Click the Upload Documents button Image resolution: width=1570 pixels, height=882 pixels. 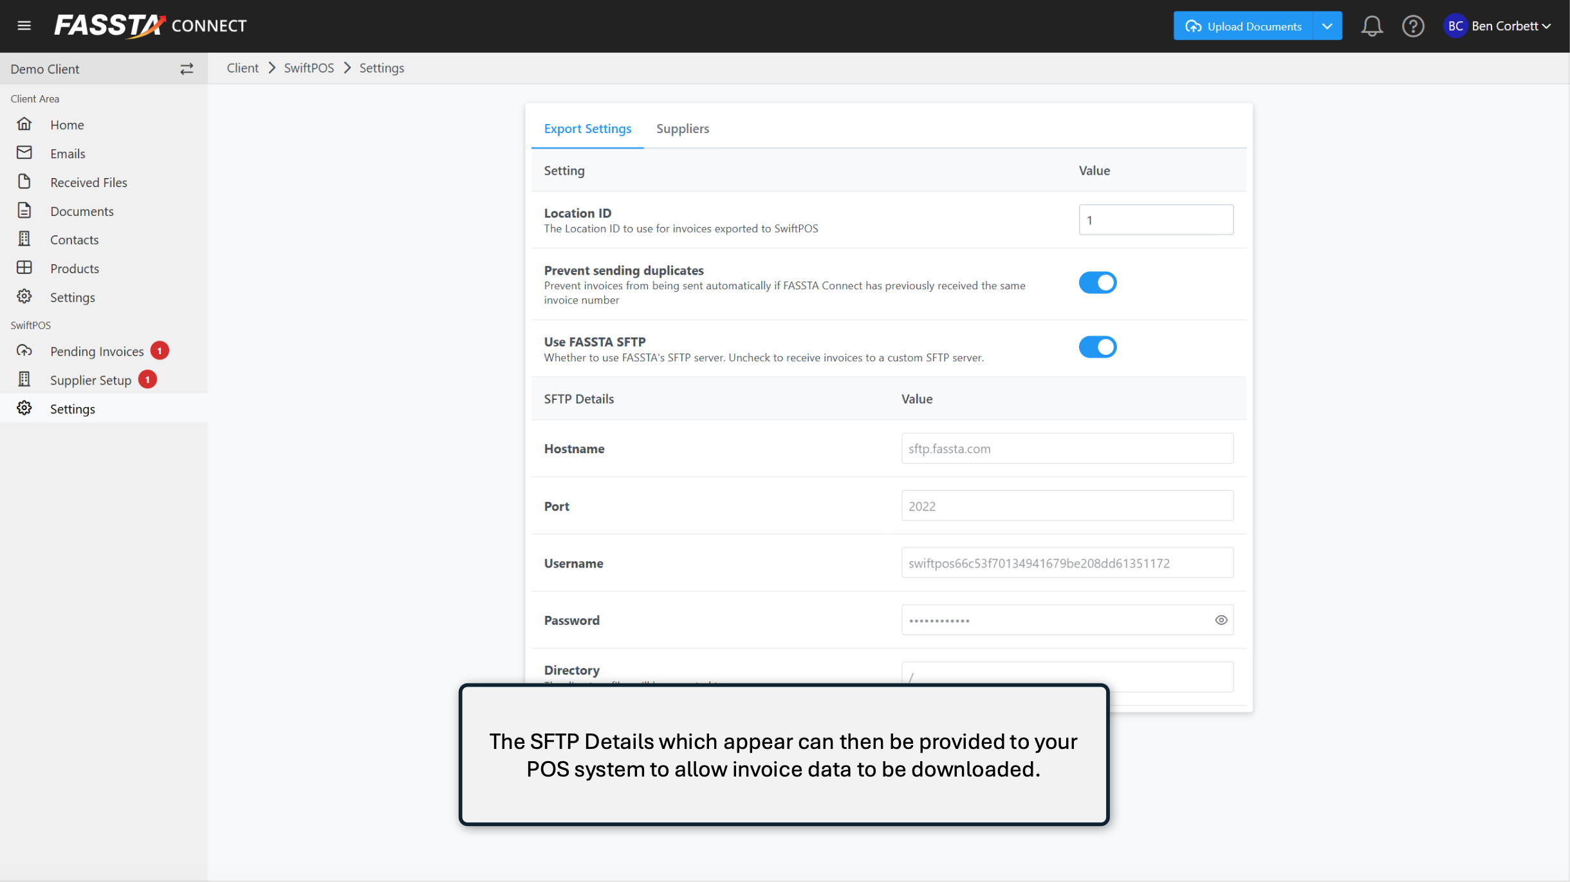tap(1243, 26)
